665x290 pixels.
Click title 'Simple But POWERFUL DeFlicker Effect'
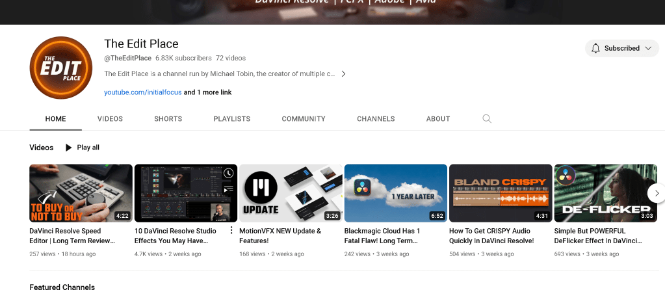[598, 236]
